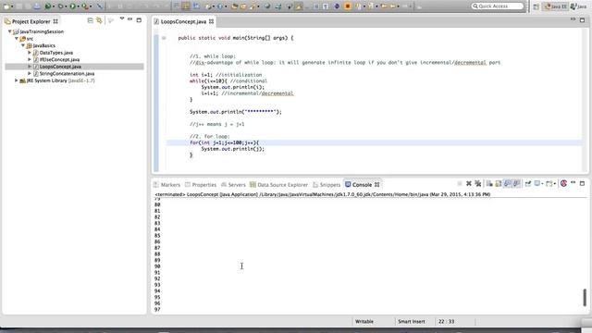Select LoopsConcept.java in Project Explorer
Image resolution: width=592 pixels, height=333 pixels.
(60, 67)
